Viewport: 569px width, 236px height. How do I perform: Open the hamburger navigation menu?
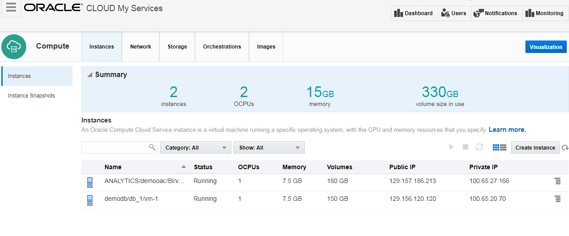(x=11, y=8)
